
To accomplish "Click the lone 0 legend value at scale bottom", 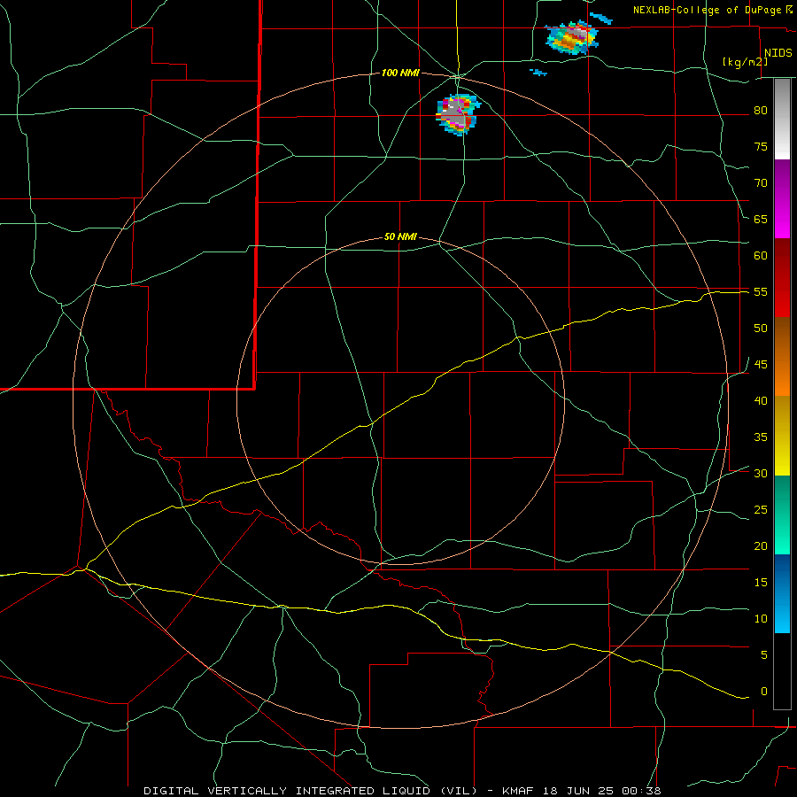I will click(764, 692).
